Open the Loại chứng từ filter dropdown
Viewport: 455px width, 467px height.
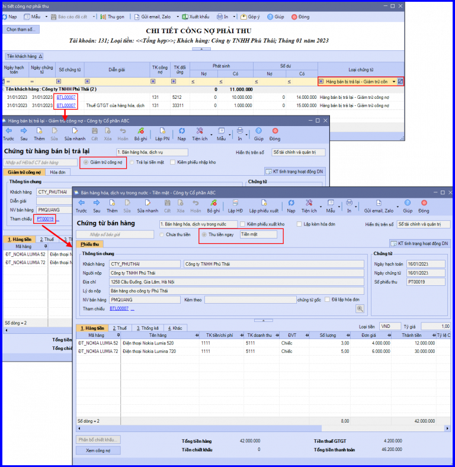coord(394,81)
